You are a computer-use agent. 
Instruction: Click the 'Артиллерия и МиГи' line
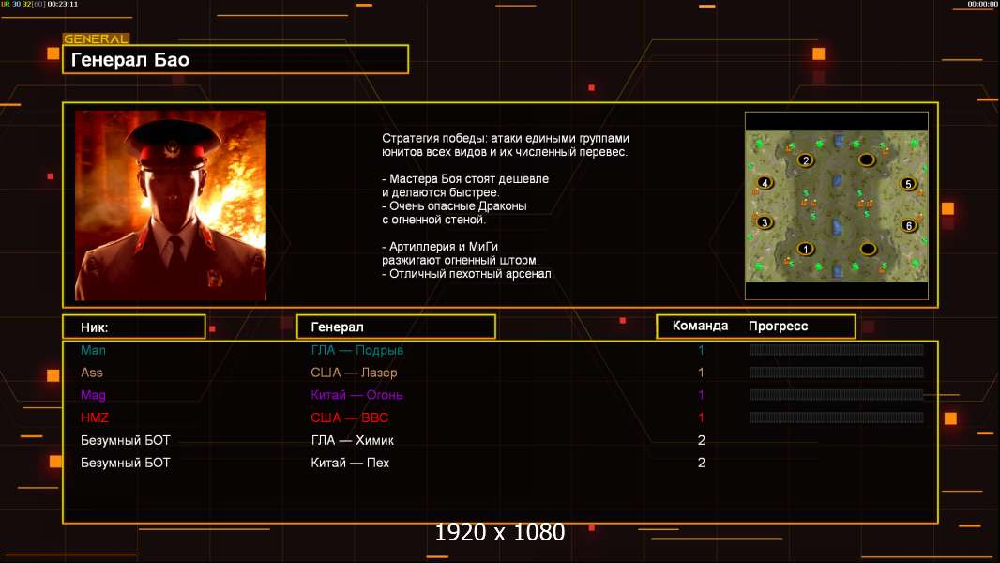[x=440, y=246]
